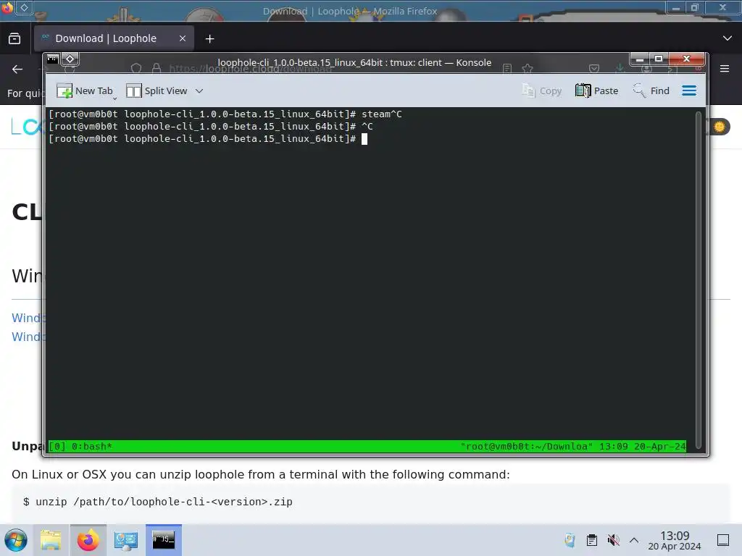Open Firefox View recent browsing
The width and height of the screenshot is (742, 556).
pyautogui.click(x=14, y=39)
